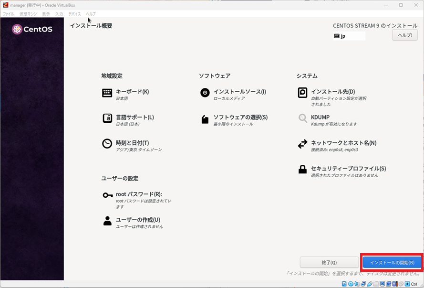Viewport: 424px width, 288px height.
Task: Open the Keyboard (キーボード) settings
Action: tap(125, 95)
